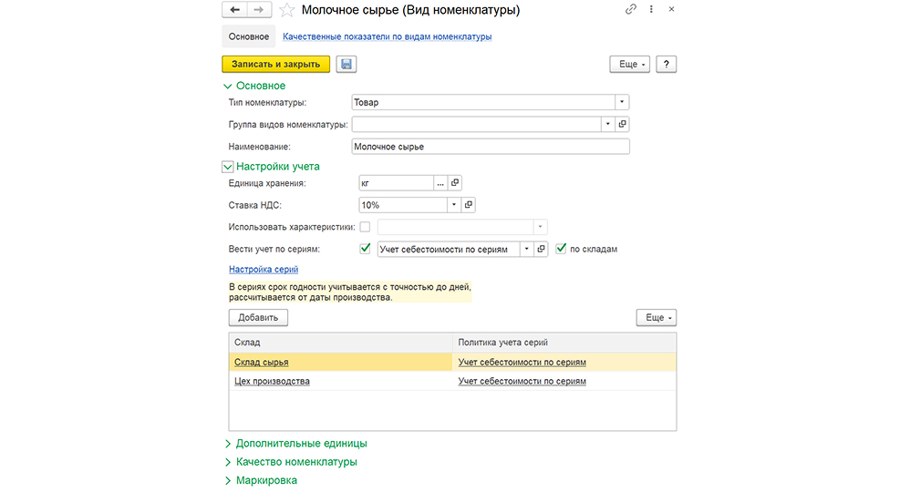900x492 pixels.
Task: Collapse the Настройки учета section
Action: pos(227,167)
